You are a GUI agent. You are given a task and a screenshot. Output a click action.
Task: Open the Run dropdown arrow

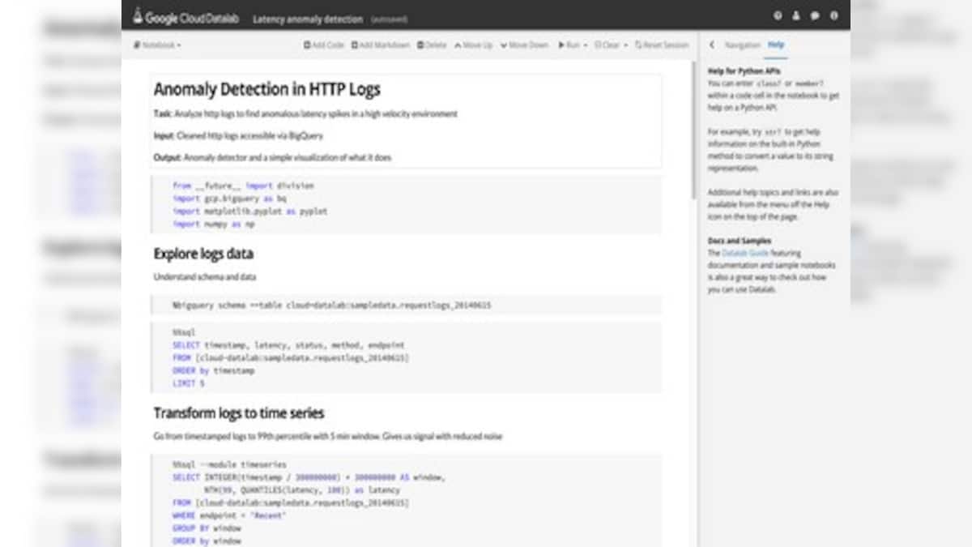click(583, 45)
